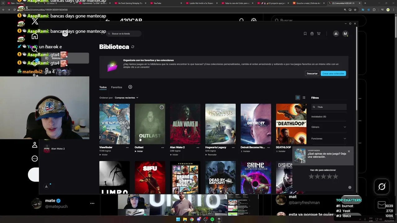This screenshot has height=223, width=397.
Task: Focus the Buscar en la tienda search field
Action: coord(123,33)
